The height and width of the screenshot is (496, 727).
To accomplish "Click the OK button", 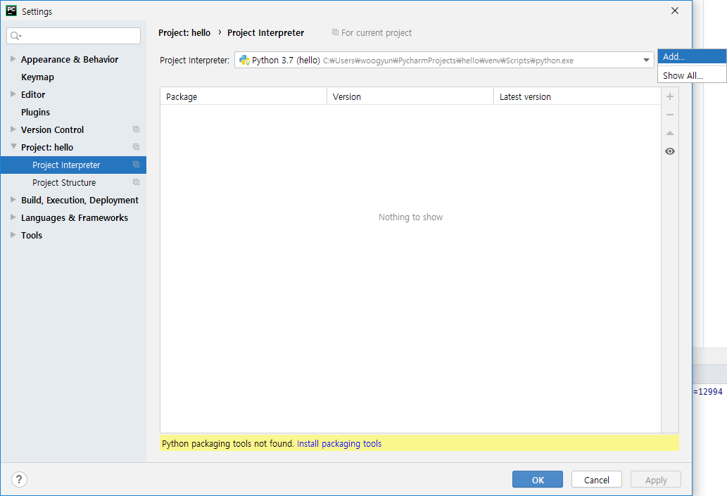I will click(538, 479).
